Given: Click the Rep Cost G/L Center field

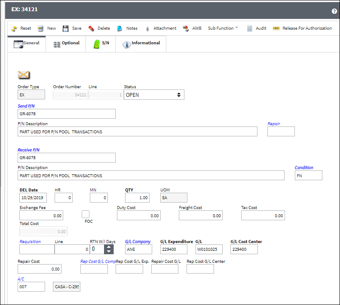Looking at the screenshot, I should coord(200,269).
